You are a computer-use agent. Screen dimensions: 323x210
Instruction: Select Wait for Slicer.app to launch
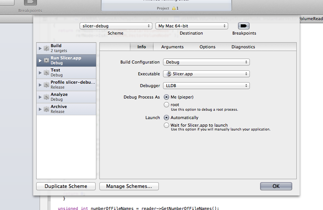[x=166, y=125]
